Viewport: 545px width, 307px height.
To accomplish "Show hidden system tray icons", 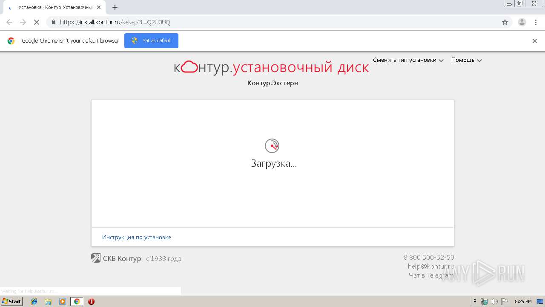I will [475, 301].
